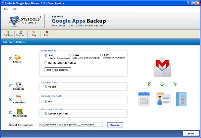
Task: Enable Delete after download option
Action: [46, 63]
